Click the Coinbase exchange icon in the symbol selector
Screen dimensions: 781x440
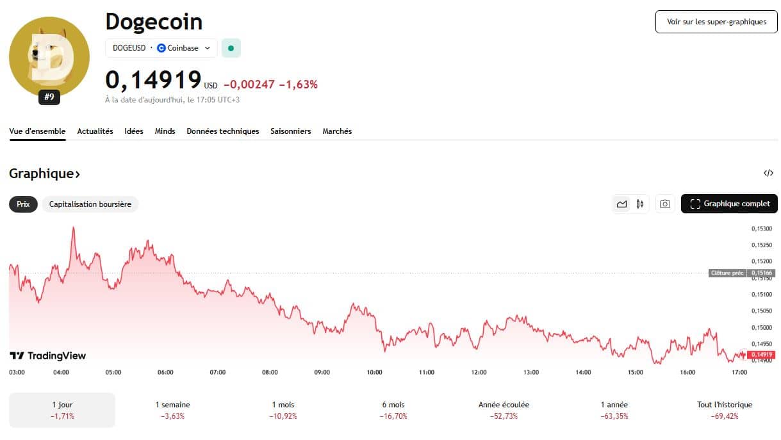pyautogui.click(x=160, y=47)
